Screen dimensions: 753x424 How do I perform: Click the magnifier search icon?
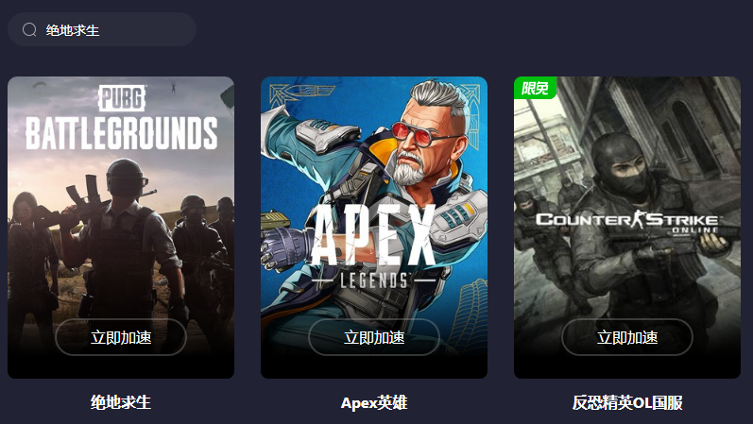29,30
